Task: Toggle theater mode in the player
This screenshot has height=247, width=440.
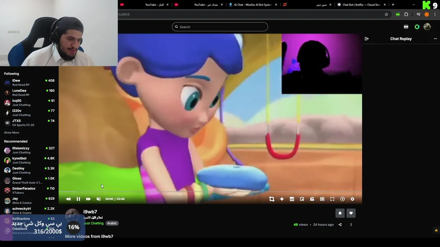Action: (322, 199)
